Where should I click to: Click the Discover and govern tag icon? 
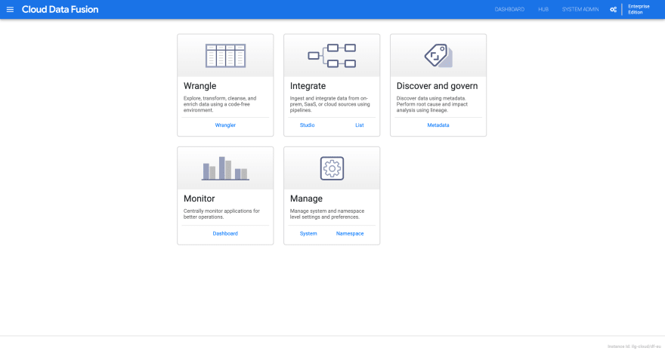pyautogui.click(x=438, y=56)
